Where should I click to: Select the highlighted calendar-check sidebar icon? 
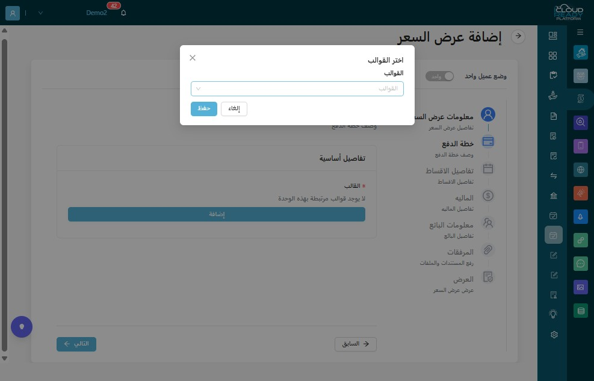[x=553, y=235]
